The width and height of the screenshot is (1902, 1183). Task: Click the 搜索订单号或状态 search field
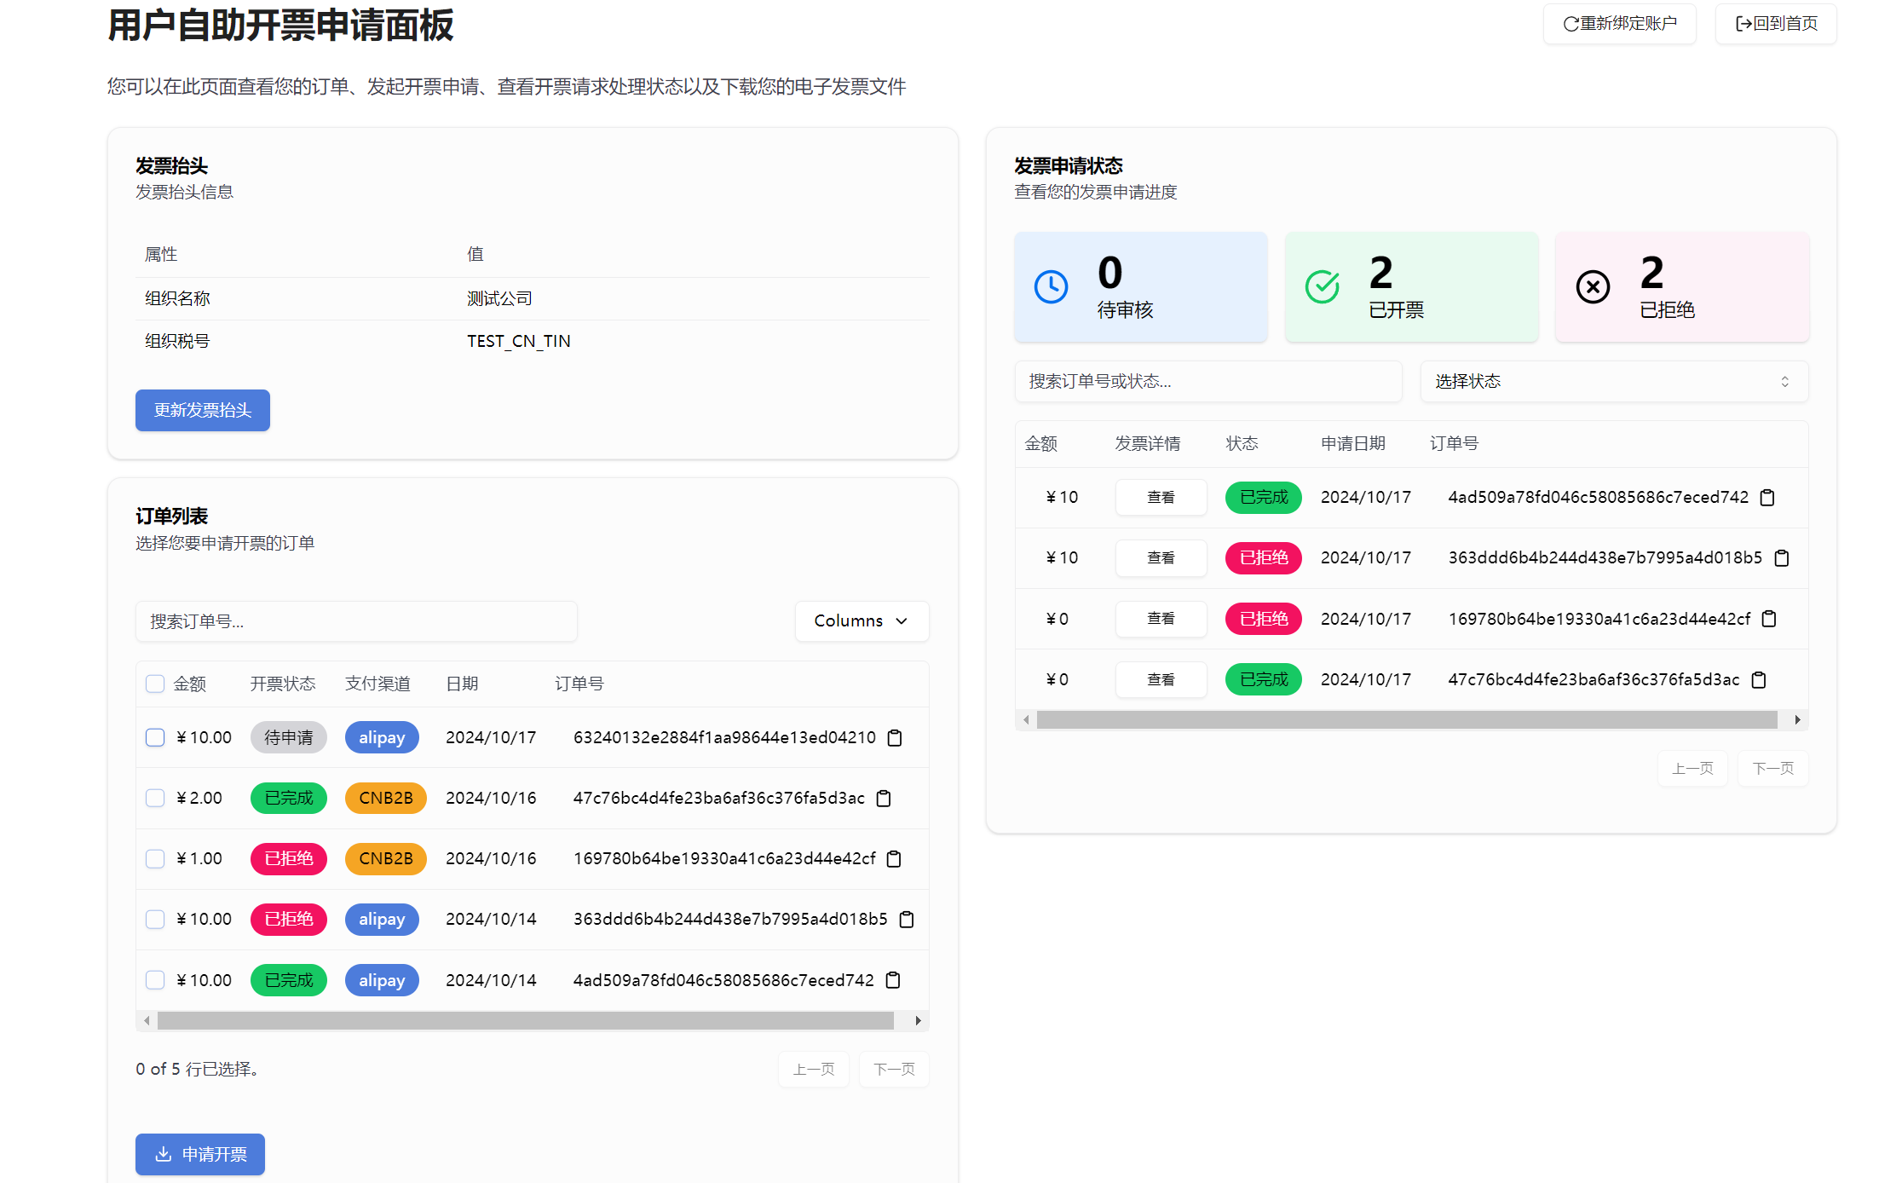click(x=1208, y=381)
